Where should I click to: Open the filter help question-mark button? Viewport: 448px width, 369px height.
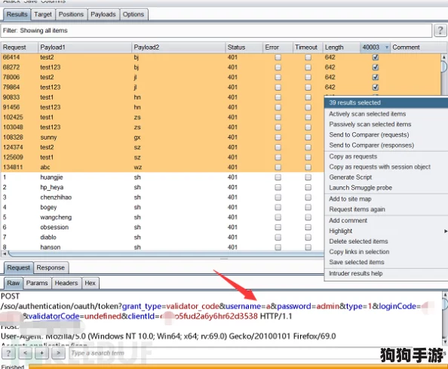point(440,30)
